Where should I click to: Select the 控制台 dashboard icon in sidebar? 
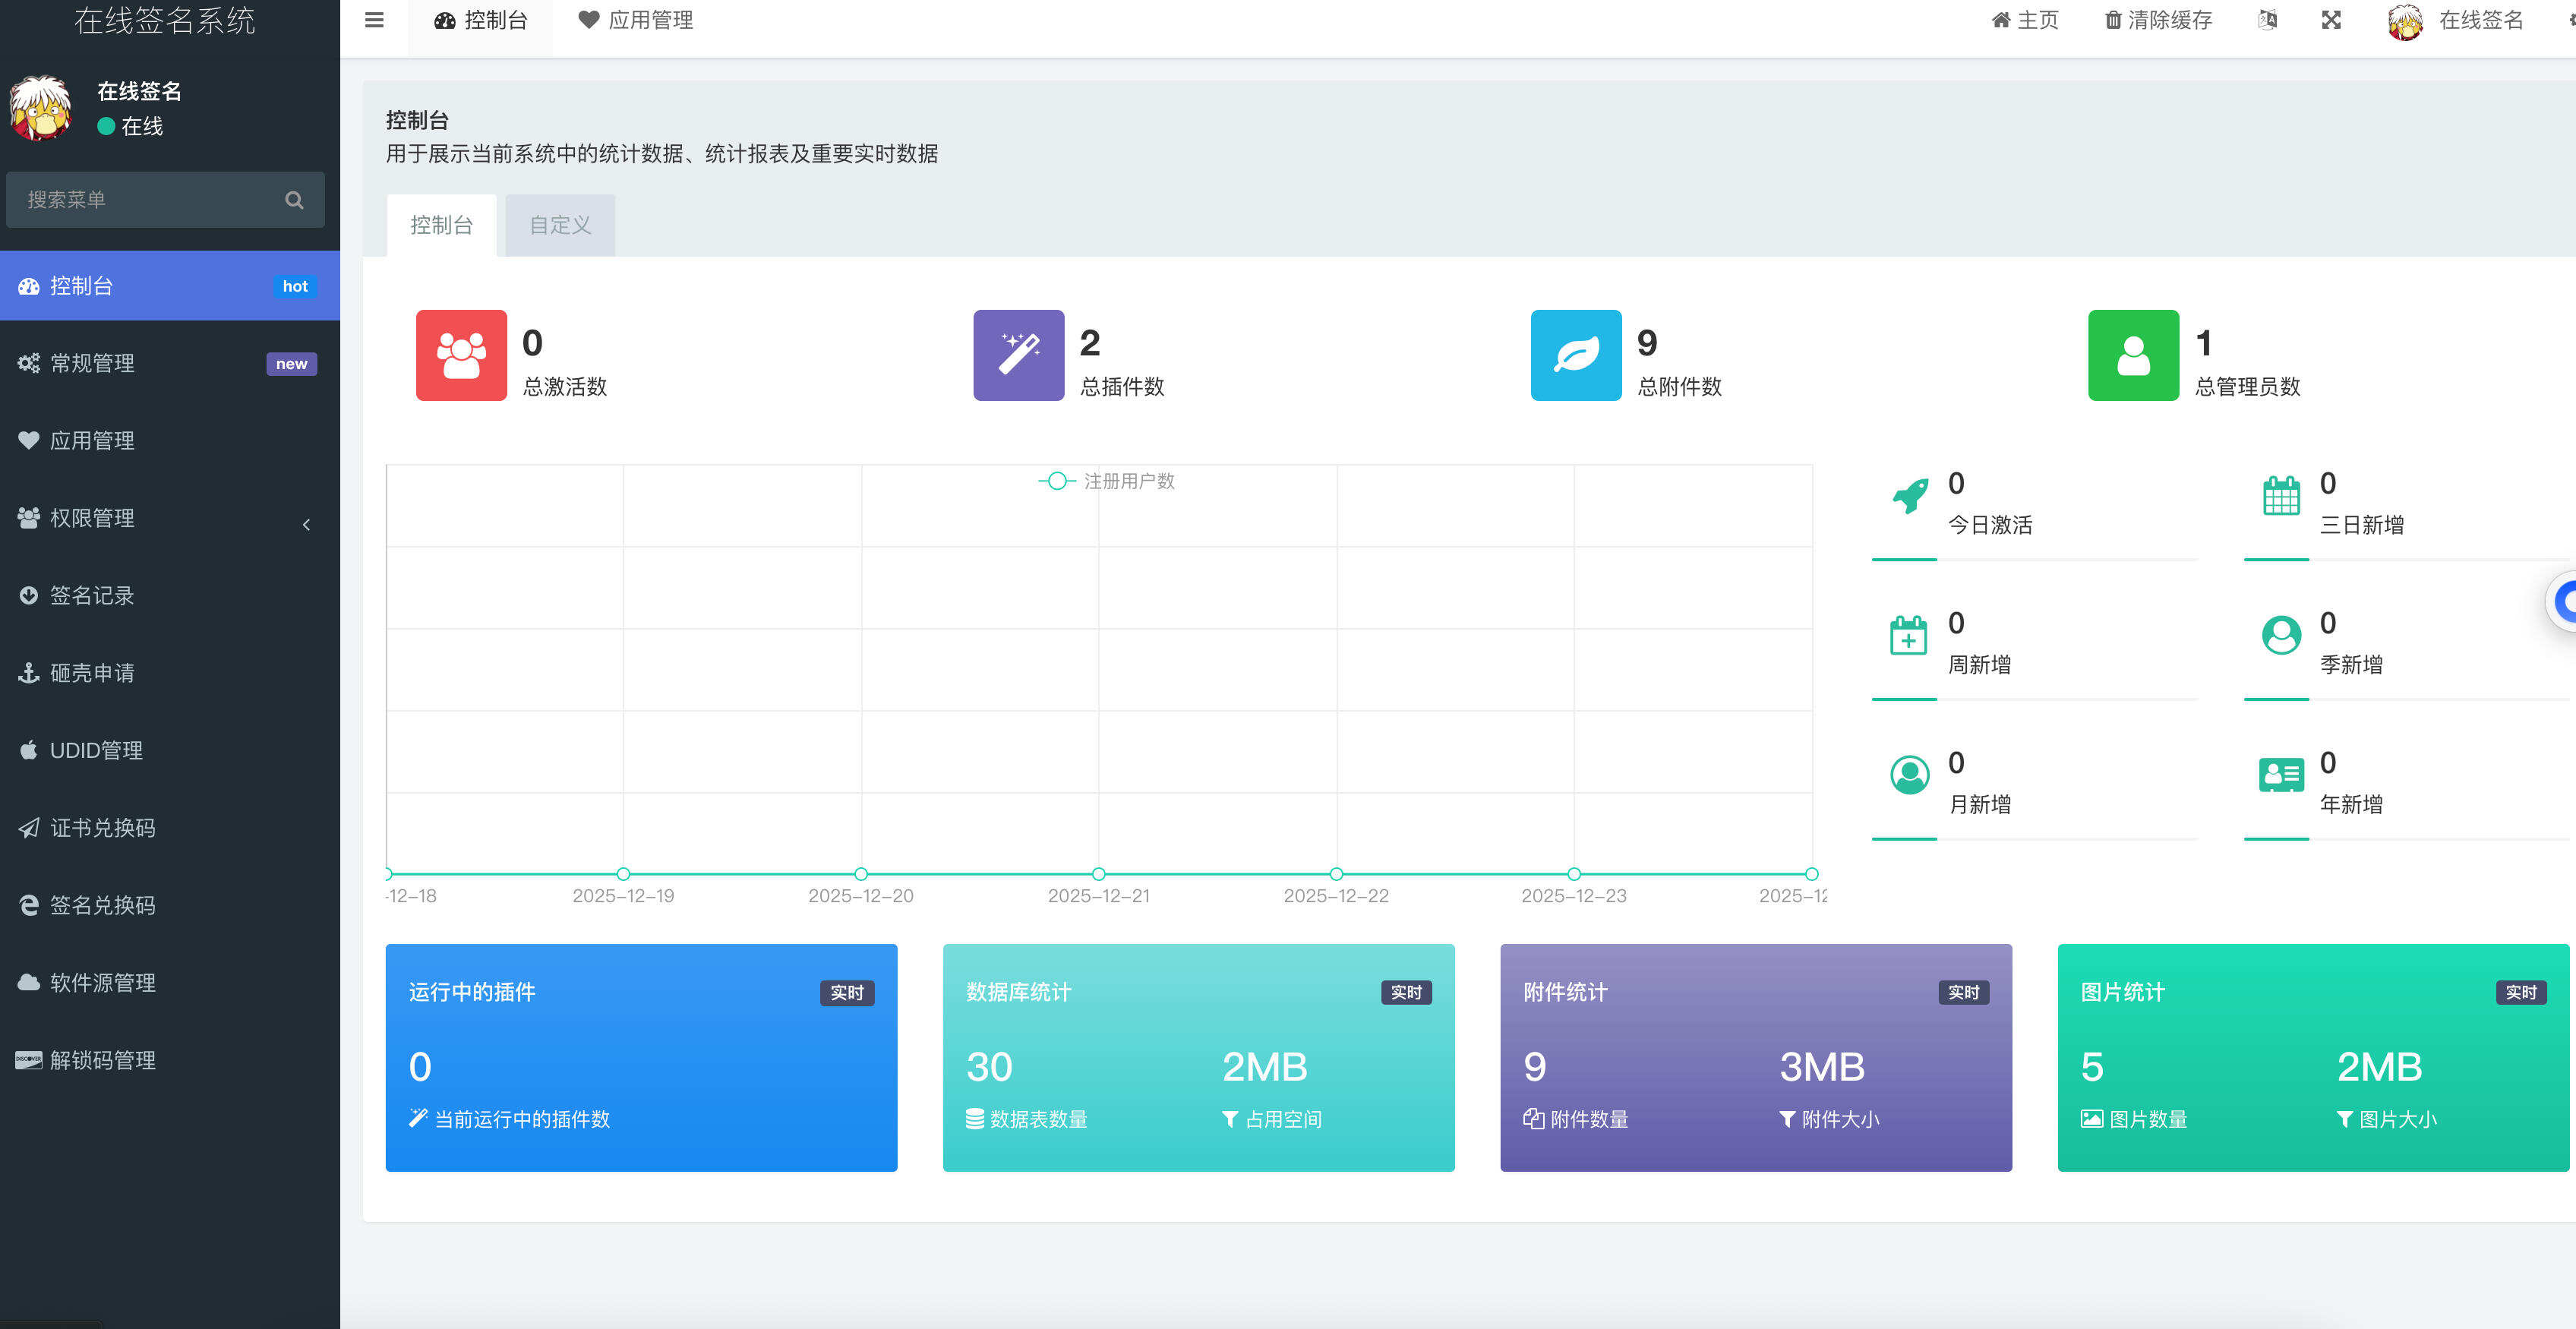29,286
